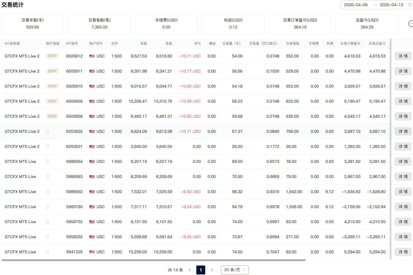Open the calendar date picker icon
The image size is (413, 275).
coord(409,5)
